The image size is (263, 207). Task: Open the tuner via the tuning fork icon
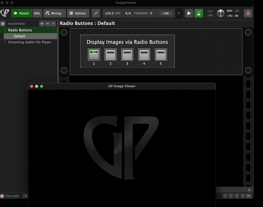tap(96, 13)
